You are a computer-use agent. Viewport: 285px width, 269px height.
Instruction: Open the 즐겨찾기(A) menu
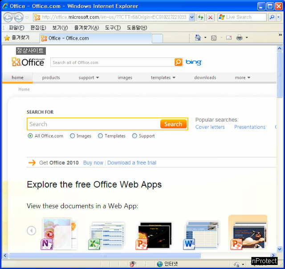(86, 28)
